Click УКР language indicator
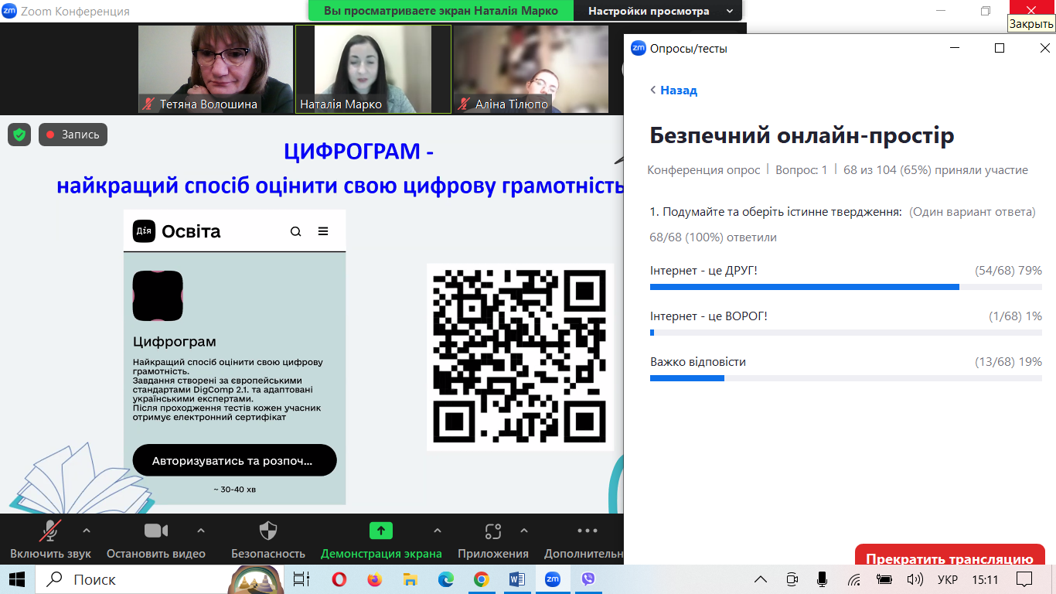 pos(948,579)
